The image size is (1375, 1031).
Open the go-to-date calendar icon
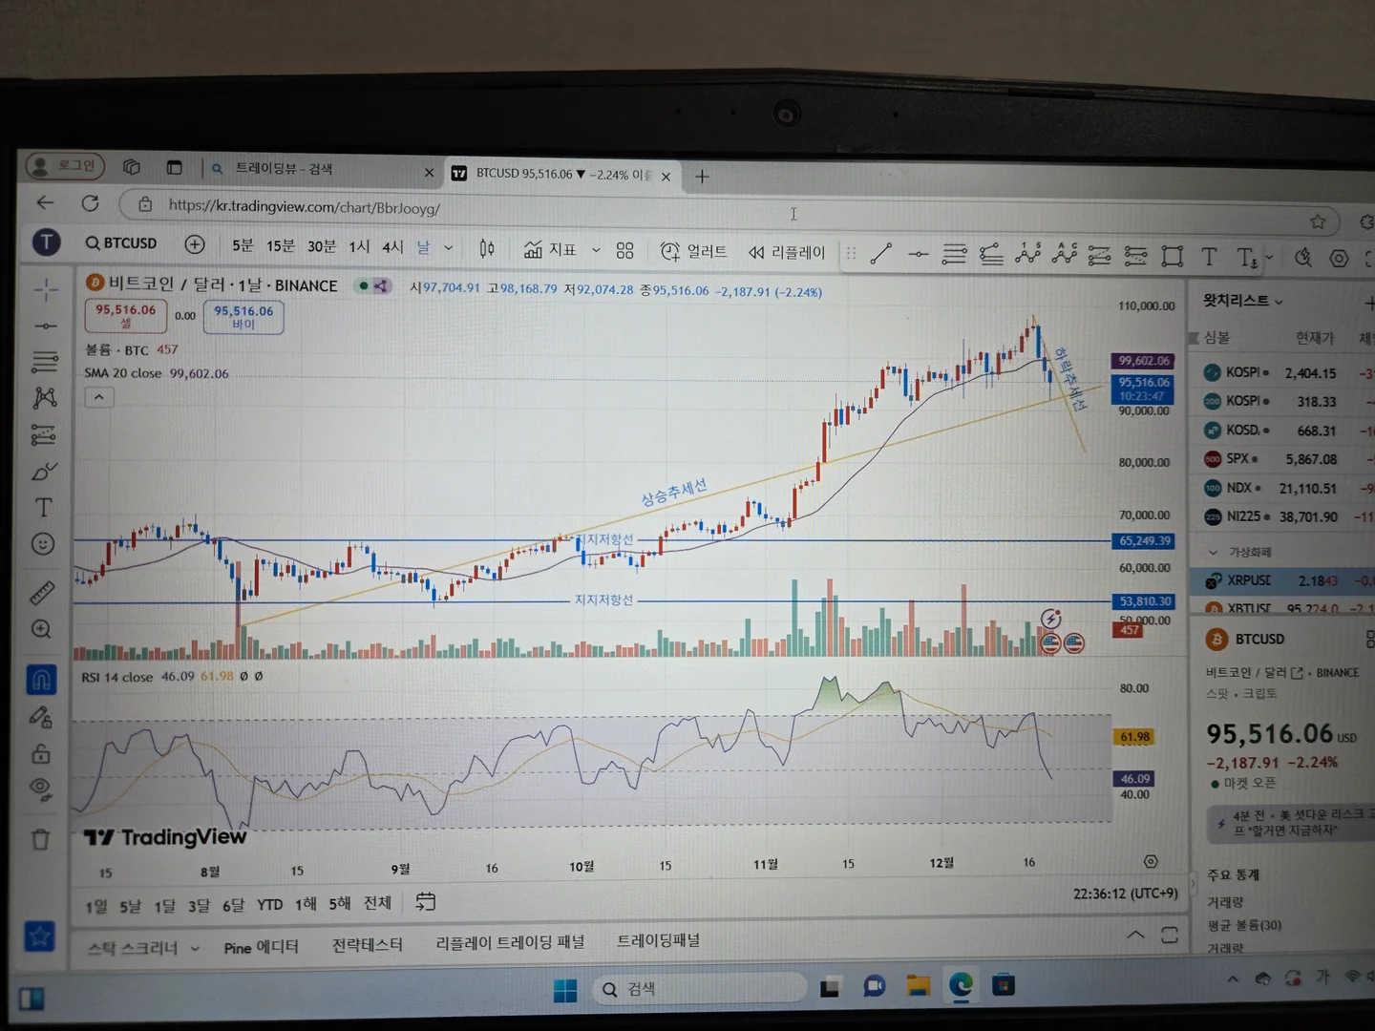coord(426,901)
